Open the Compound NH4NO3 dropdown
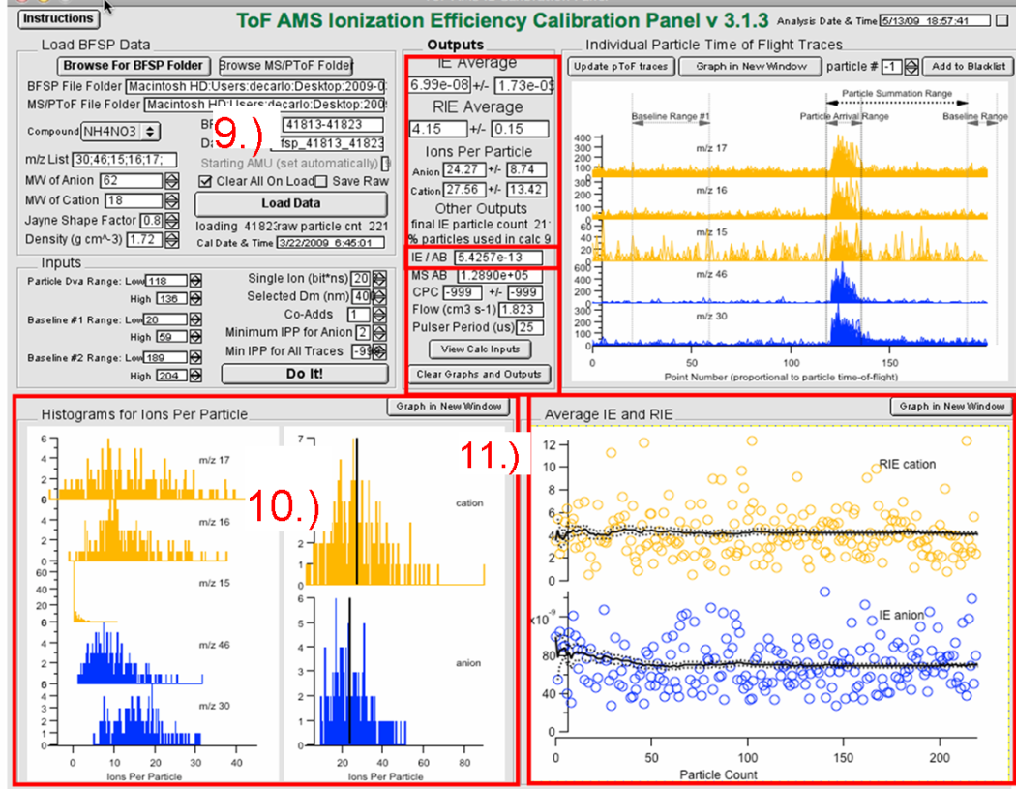The image size is (1016, 789). tap(121, 131)
